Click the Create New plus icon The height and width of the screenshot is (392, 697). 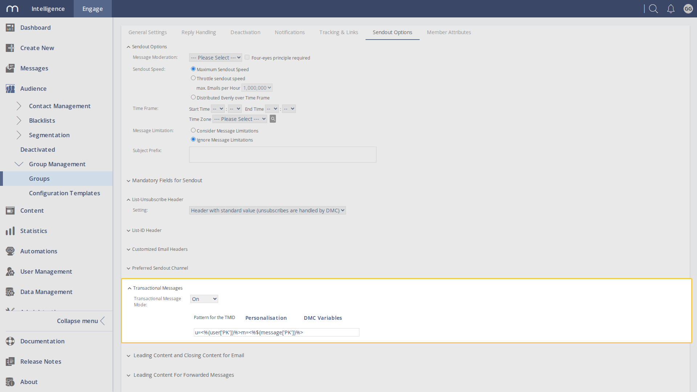[x=10, y=48]
